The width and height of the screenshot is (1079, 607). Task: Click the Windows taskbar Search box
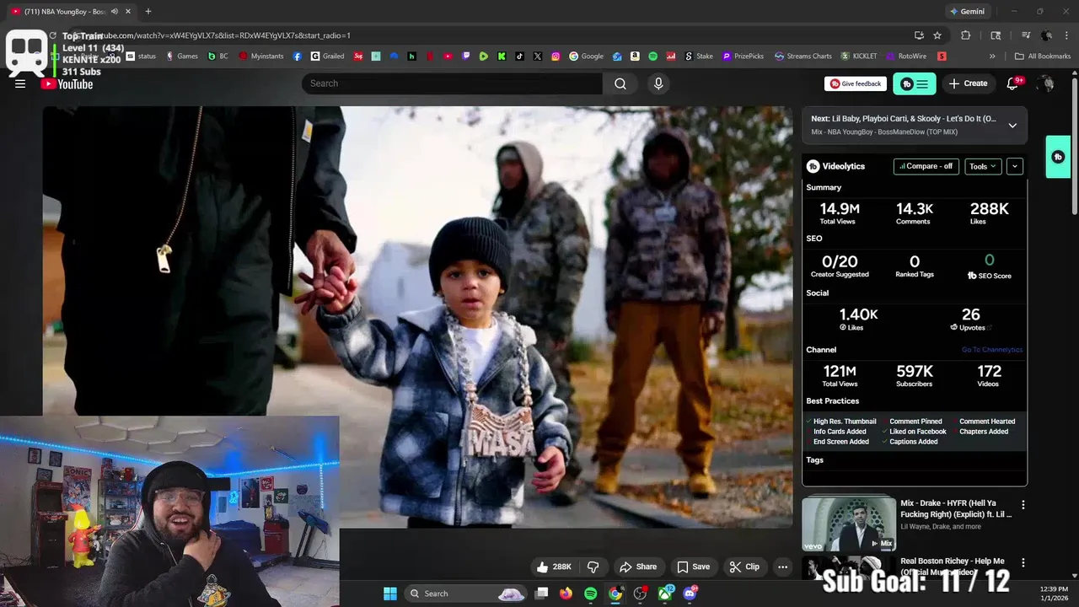click(466, 594)
